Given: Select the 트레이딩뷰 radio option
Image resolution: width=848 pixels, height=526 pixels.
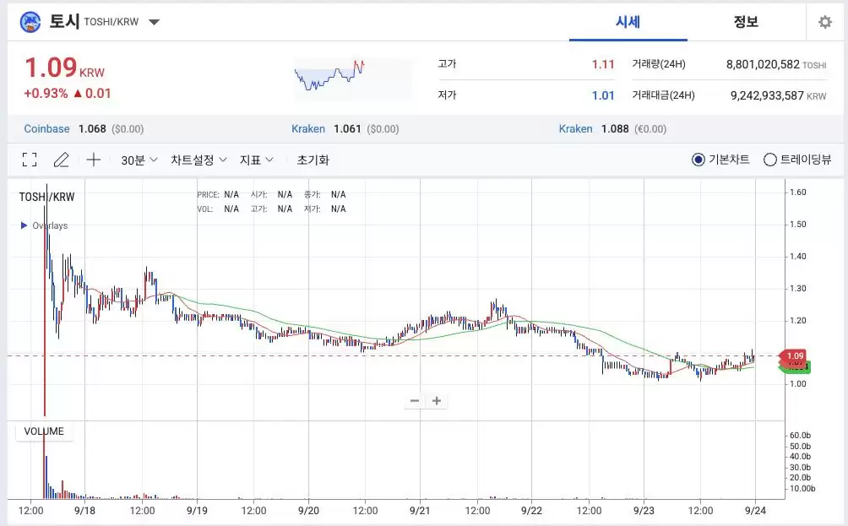Looking at the screenshot, I should (769, 160).
